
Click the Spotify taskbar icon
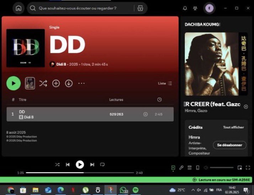point(136,190)
